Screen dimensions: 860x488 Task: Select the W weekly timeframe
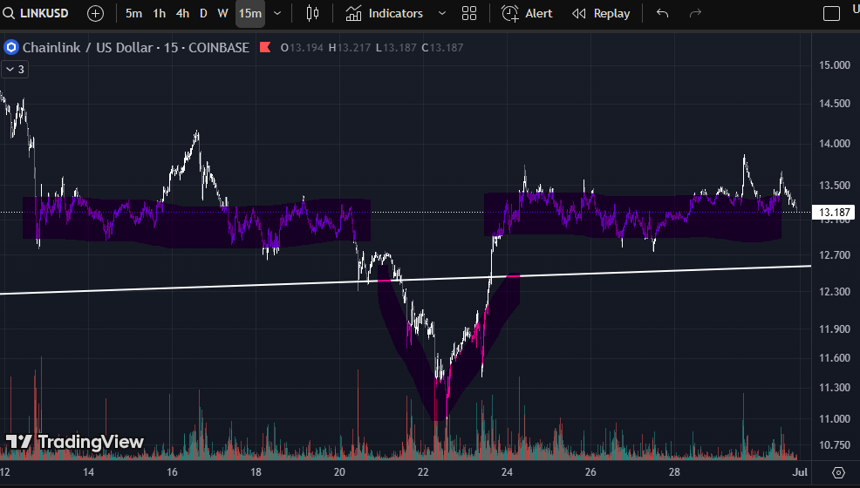(x=222, y=13)
